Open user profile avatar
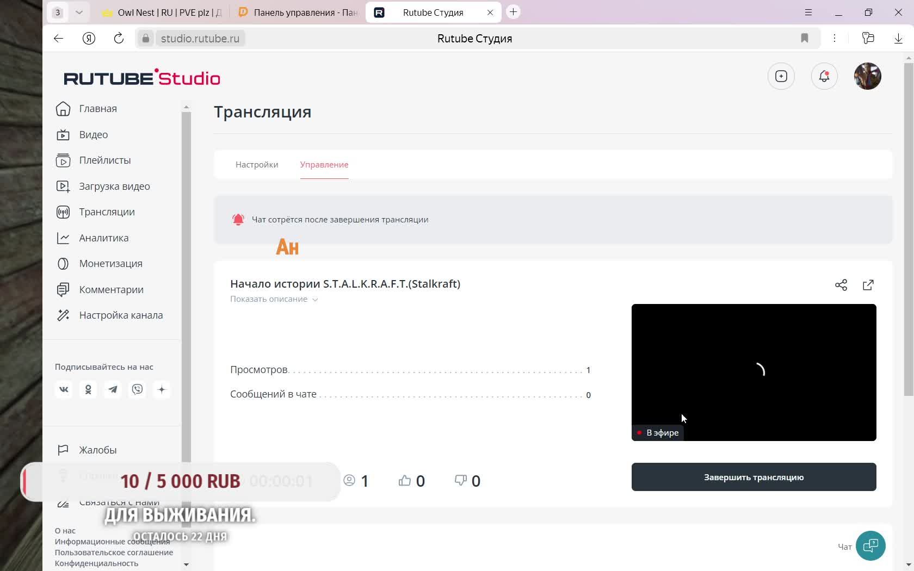This screenshot has width=914, height=571. coord(868,76)
